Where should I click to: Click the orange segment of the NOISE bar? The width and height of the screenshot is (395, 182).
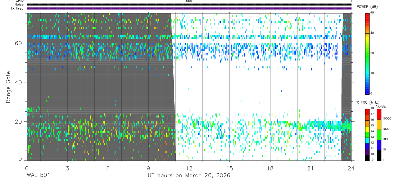pos(379,124)
